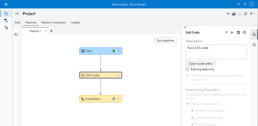Viewport: 258px width, 126px height.
Task: Run the SAS Code node with the play icon
Action: pos(232,33)
